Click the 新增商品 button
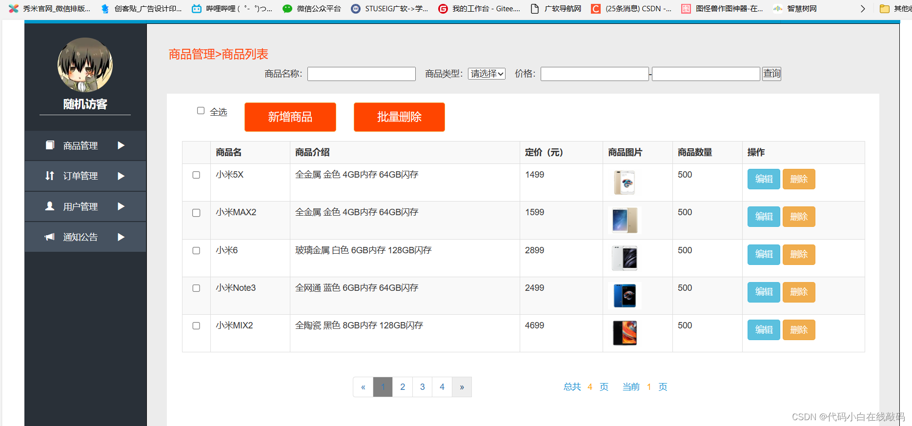912x426 pixels. (290, 117)
